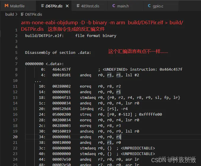
Task: Close the D6TPir.dis tab
Action: [x=67, y=6]
